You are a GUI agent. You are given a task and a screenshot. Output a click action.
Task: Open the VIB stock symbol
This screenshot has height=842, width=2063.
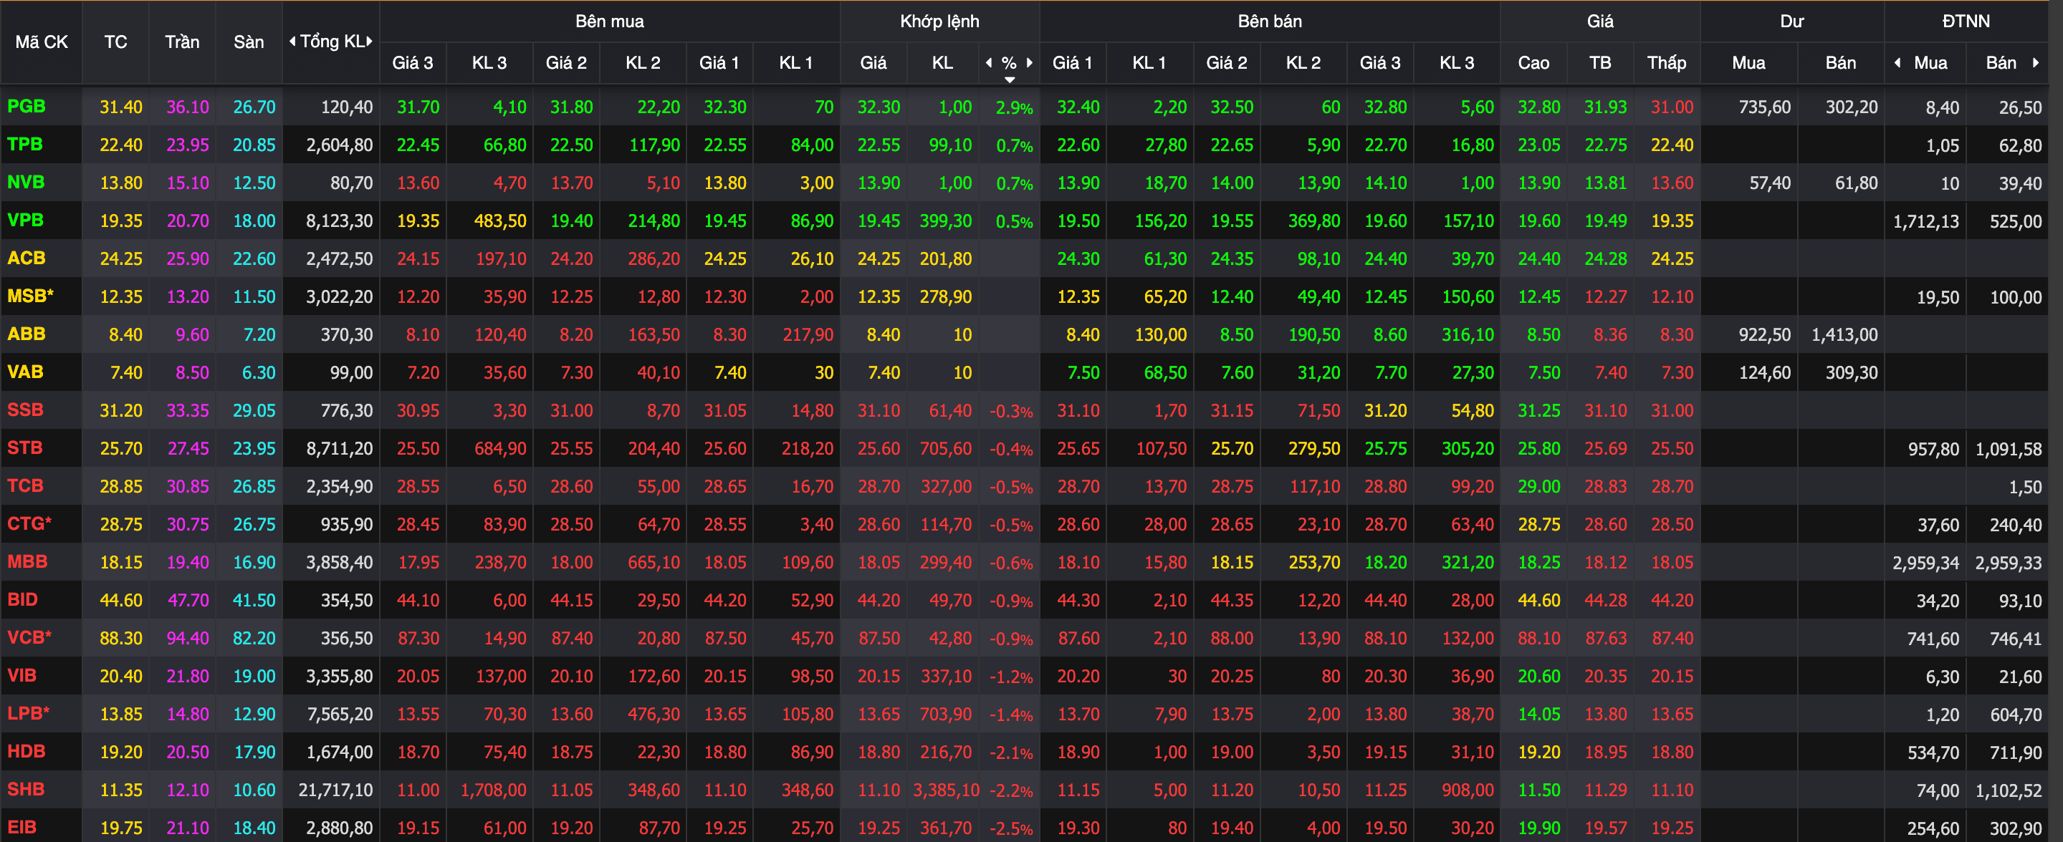pos(21,675)
